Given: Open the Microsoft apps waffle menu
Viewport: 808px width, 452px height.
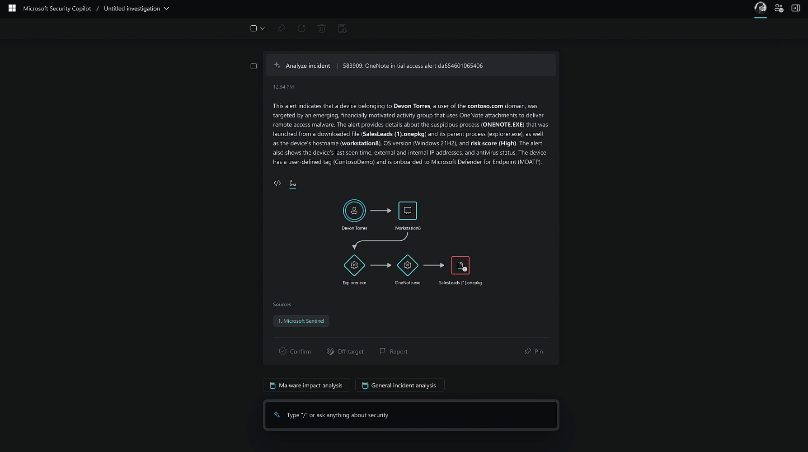Looking at the screenshot, I should click(x=12, y=8).
